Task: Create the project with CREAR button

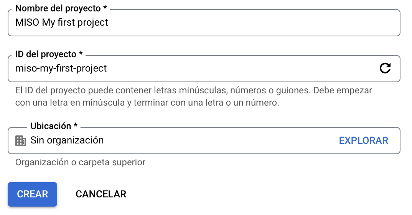Action: pyautogui.click(x=32, y=194)
